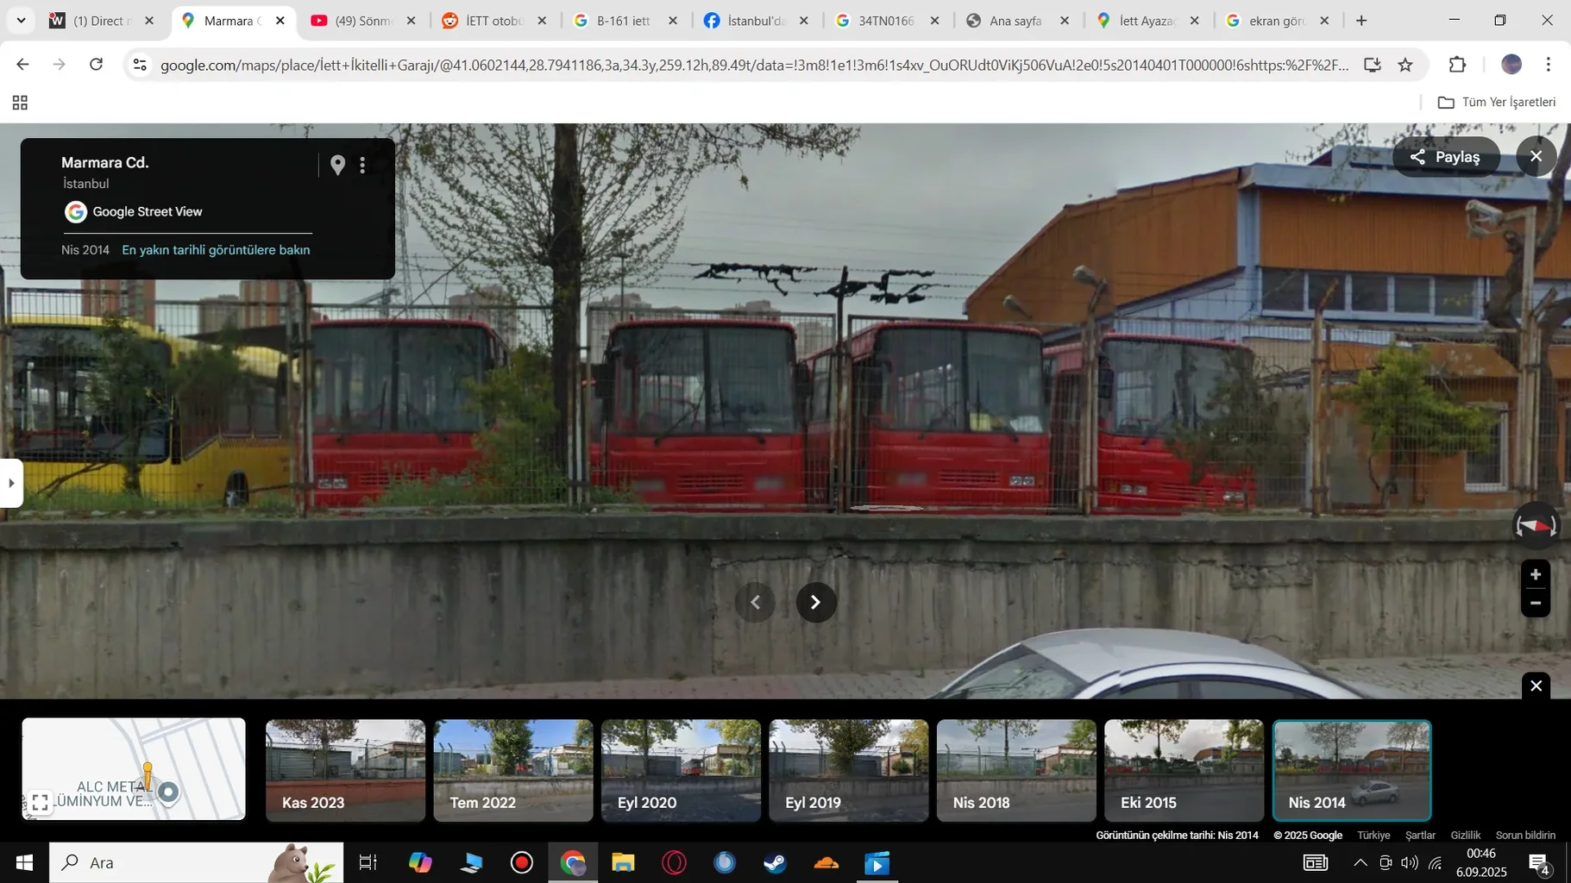Open the Chrome three-dot browser menu
This screenshot has height=883, width=1571.
(x=1550, y=64)
